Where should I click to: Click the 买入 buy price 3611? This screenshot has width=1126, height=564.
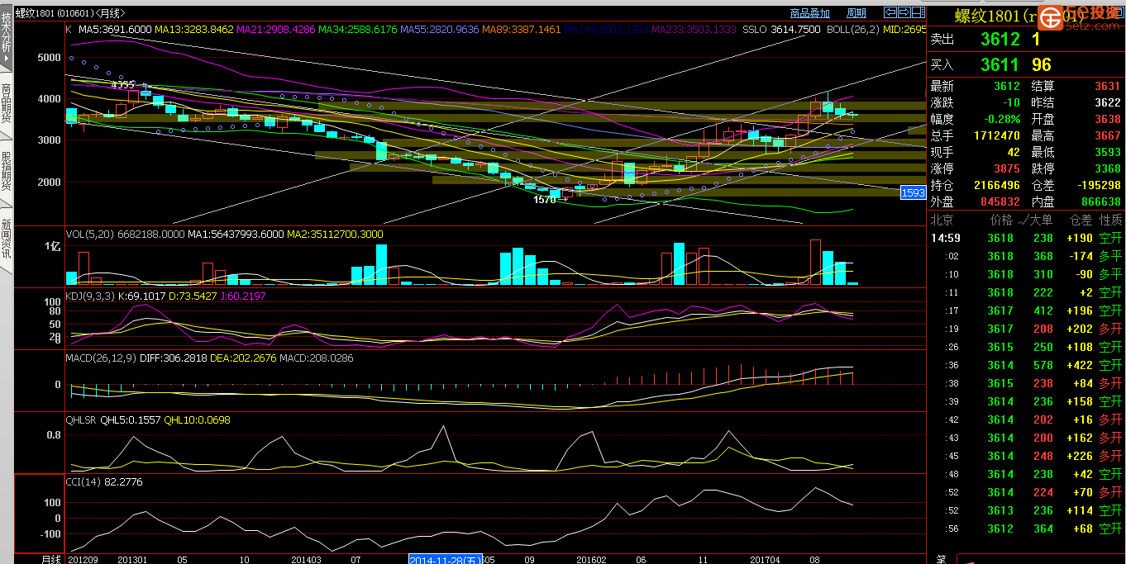pos(1000,64)
